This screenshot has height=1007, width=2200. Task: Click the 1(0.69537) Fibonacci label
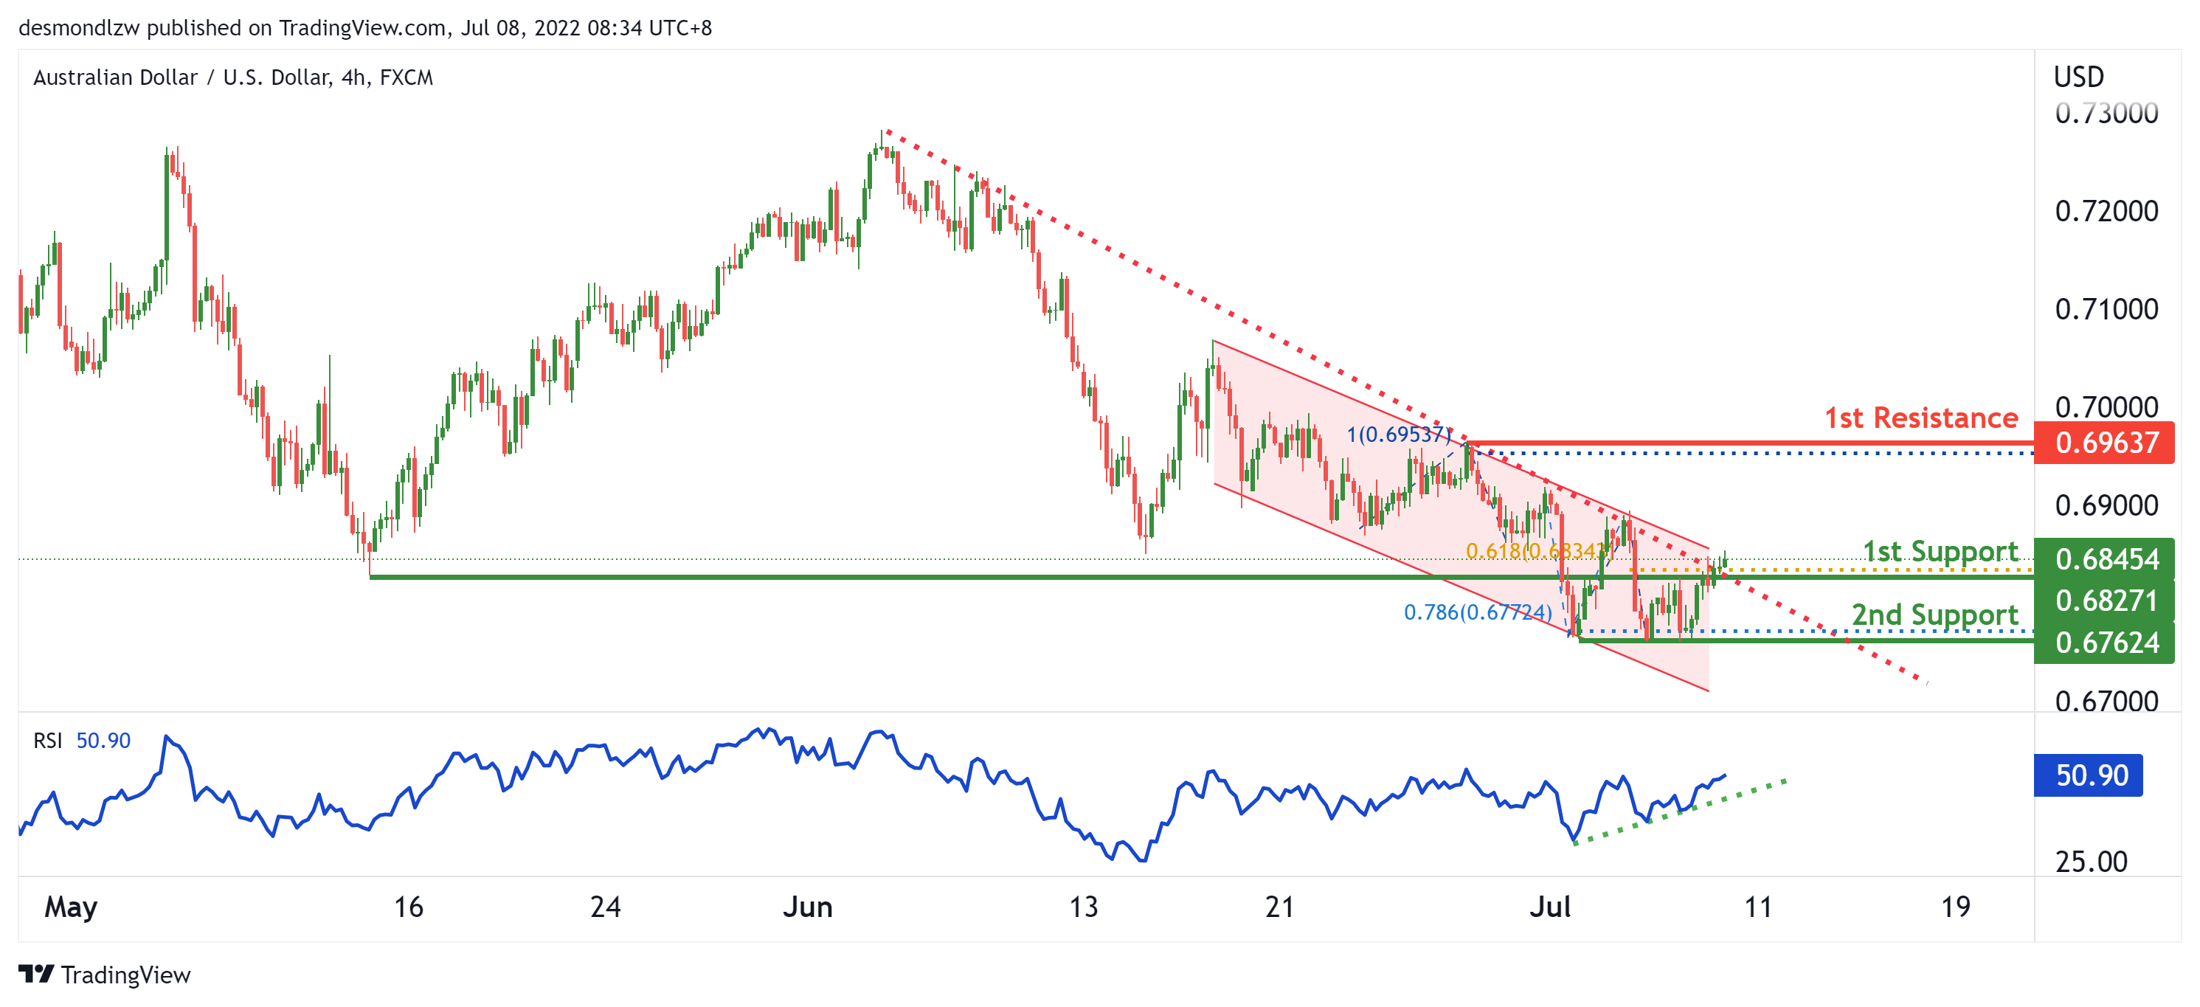pos(1399,434)
